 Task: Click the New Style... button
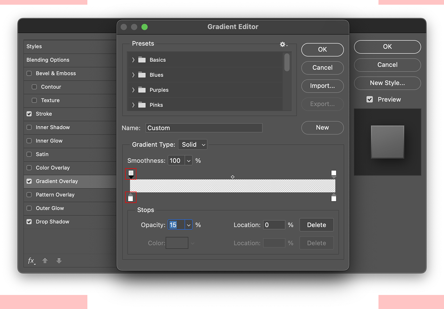point(387,83)
